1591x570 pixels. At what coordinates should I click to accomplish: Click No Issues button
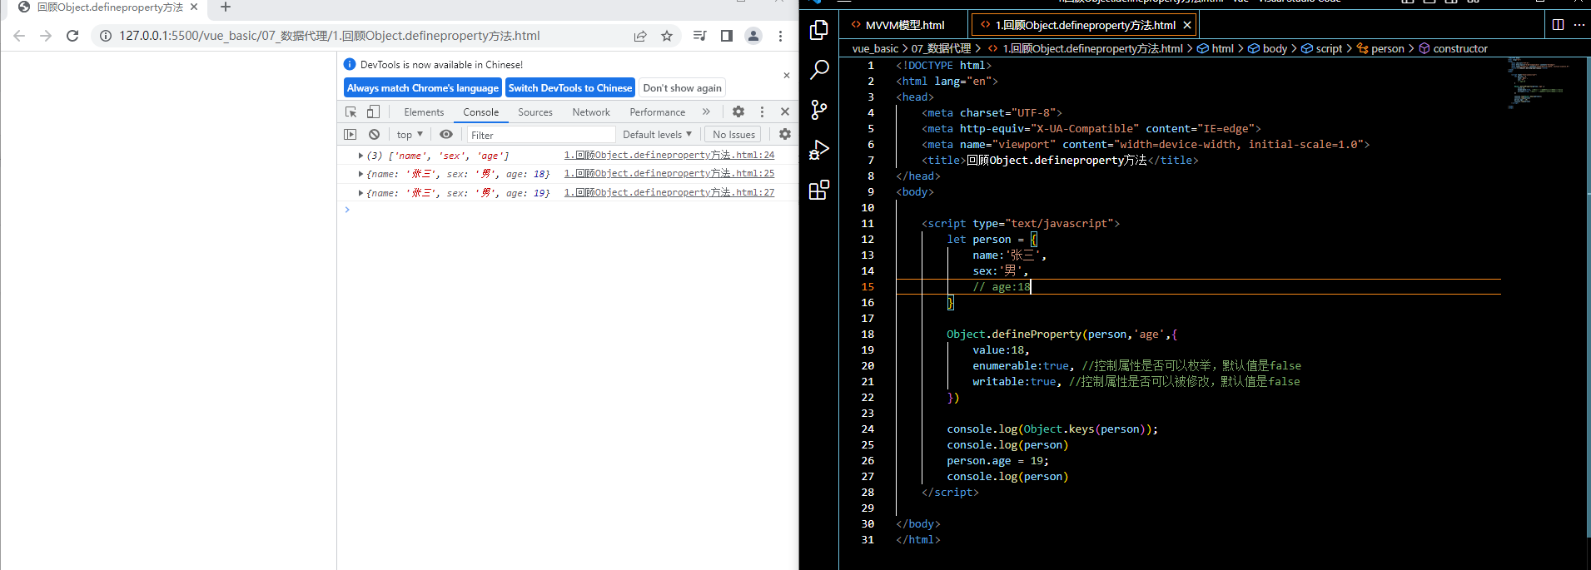(733, 134)
